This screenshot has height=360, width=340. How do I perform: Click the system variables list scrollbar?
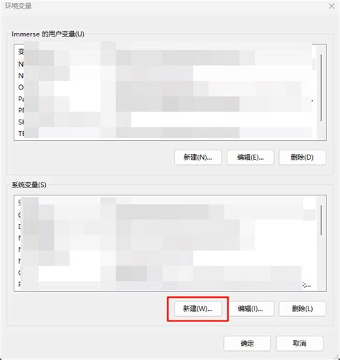tap(321, 220)
